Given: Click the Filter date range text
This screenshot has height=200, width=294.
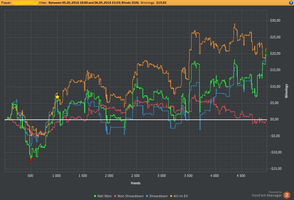Looking at the screenshot, I should 76,2.
